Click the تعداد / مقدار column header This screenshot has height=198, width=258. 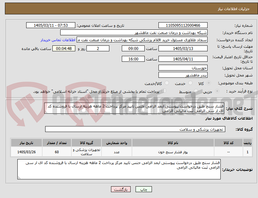tap(57, 143)
